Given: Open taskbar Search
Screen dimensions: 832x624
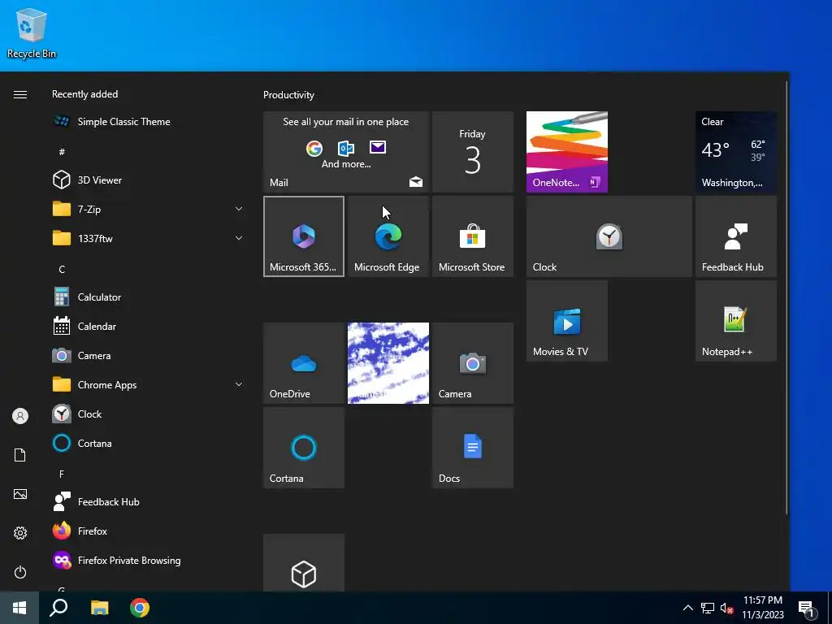Looking at the screenshot, I should coord(58,608).
